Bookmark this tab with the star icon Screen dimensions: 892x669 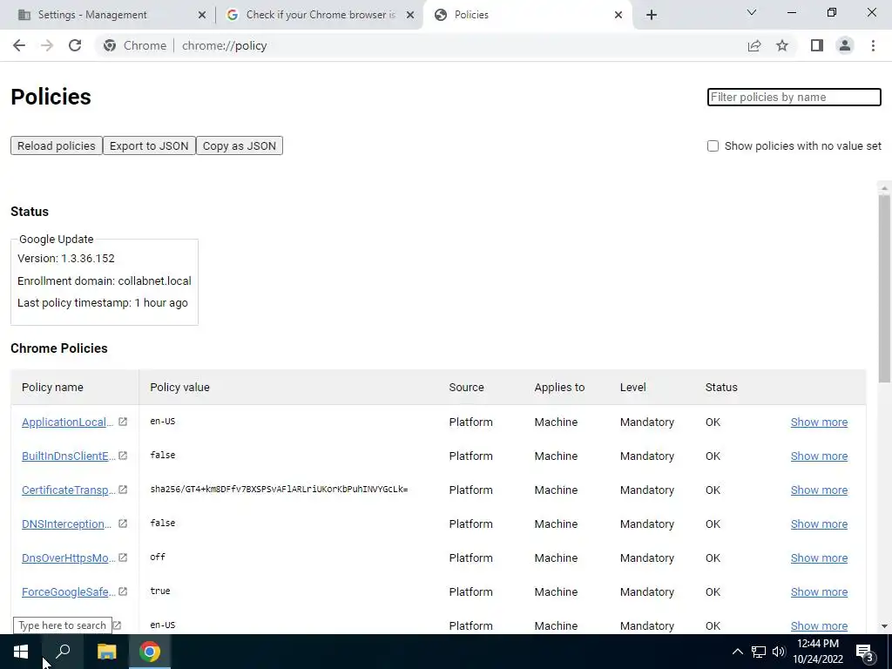coord(782,45)
